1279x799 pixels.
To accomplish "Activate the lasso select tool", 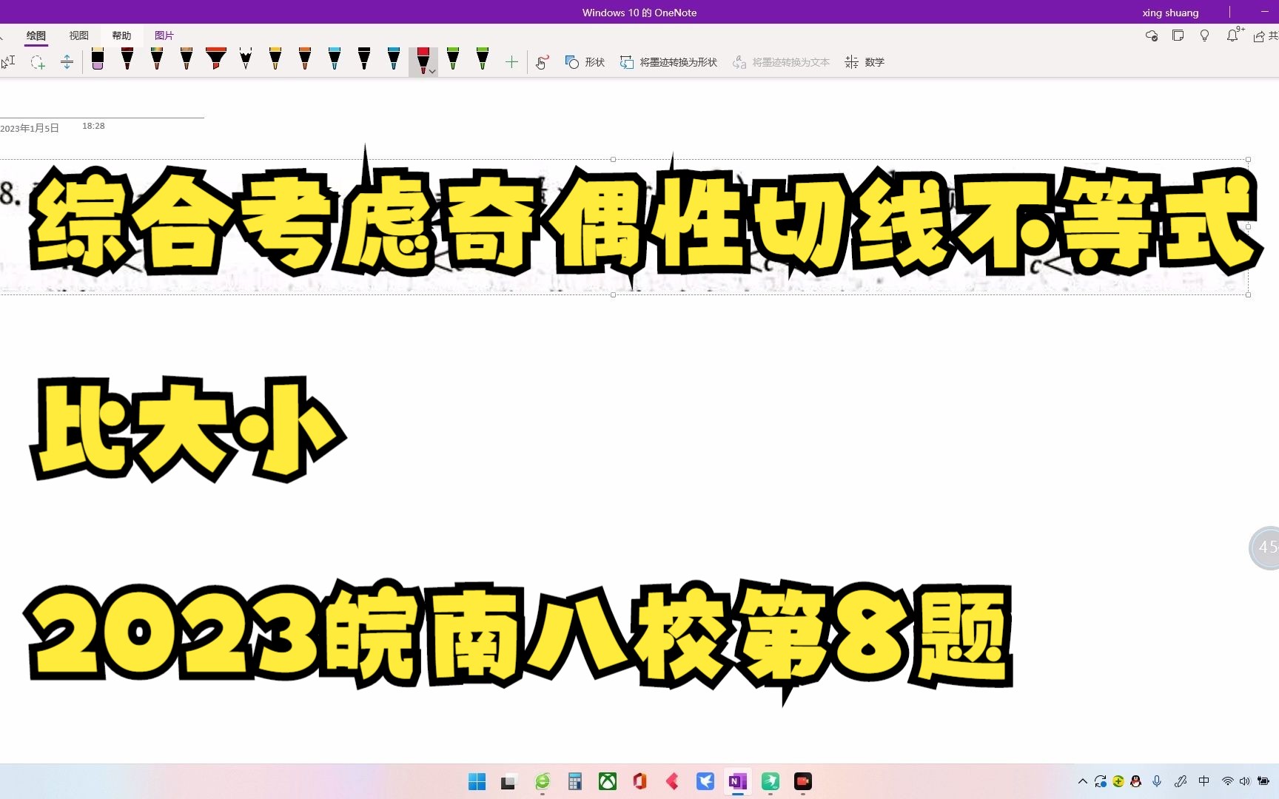I will pyautogui.click(x=37, y=62).
